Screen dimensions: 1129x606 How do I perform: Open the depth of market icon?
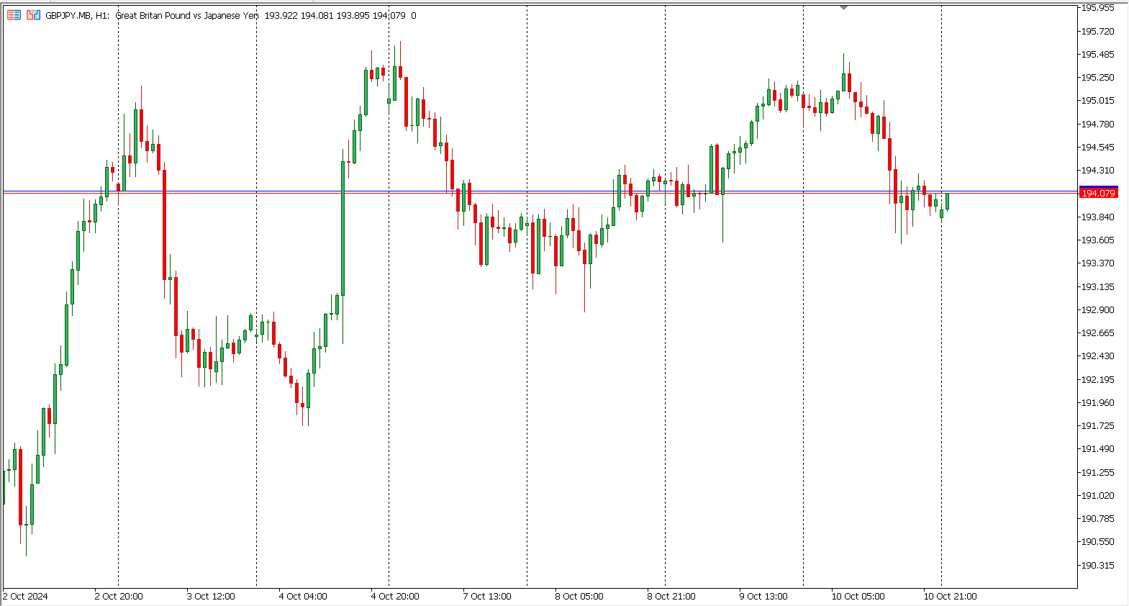tap(33, 15)
